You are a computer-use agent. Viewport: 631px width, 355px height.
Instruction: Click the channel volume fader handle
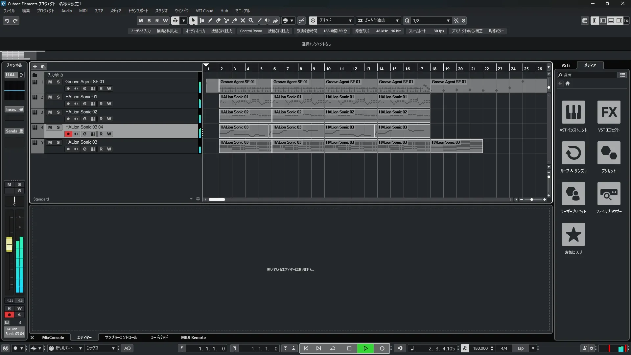9,245
